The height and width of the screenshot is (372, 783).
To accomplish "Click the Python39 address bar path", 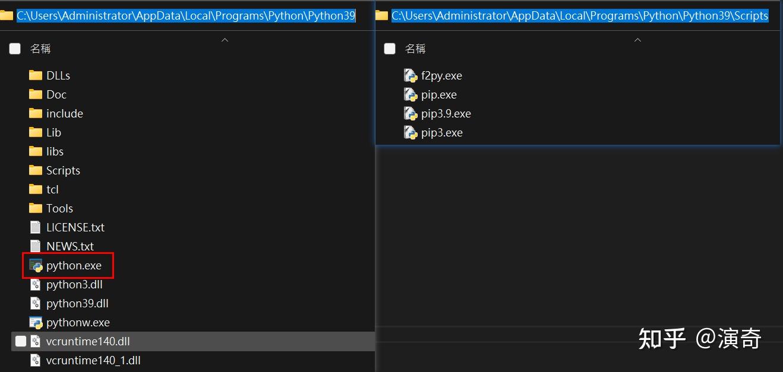I will (x=186, y=15).
